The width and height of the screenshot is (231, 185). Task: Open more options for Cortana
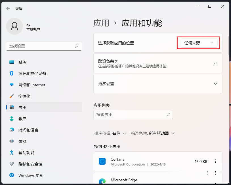coord(215,161)
